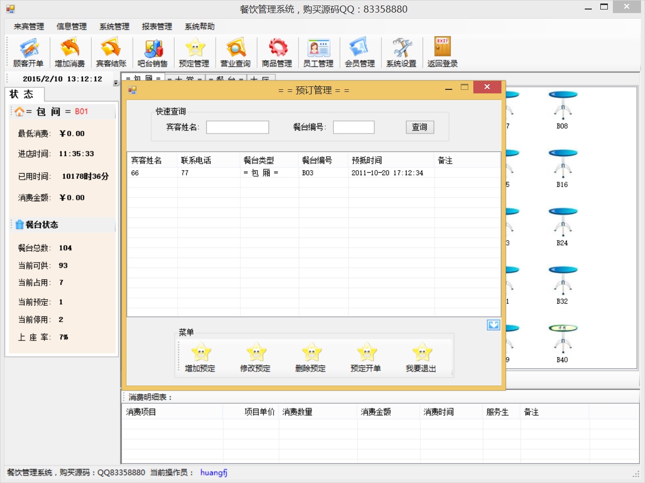The width and height of the screenshot is (645, 483).
Task: Click 返回登录 exit door icon
Action: pyautogui.click(x=442, y=52)
